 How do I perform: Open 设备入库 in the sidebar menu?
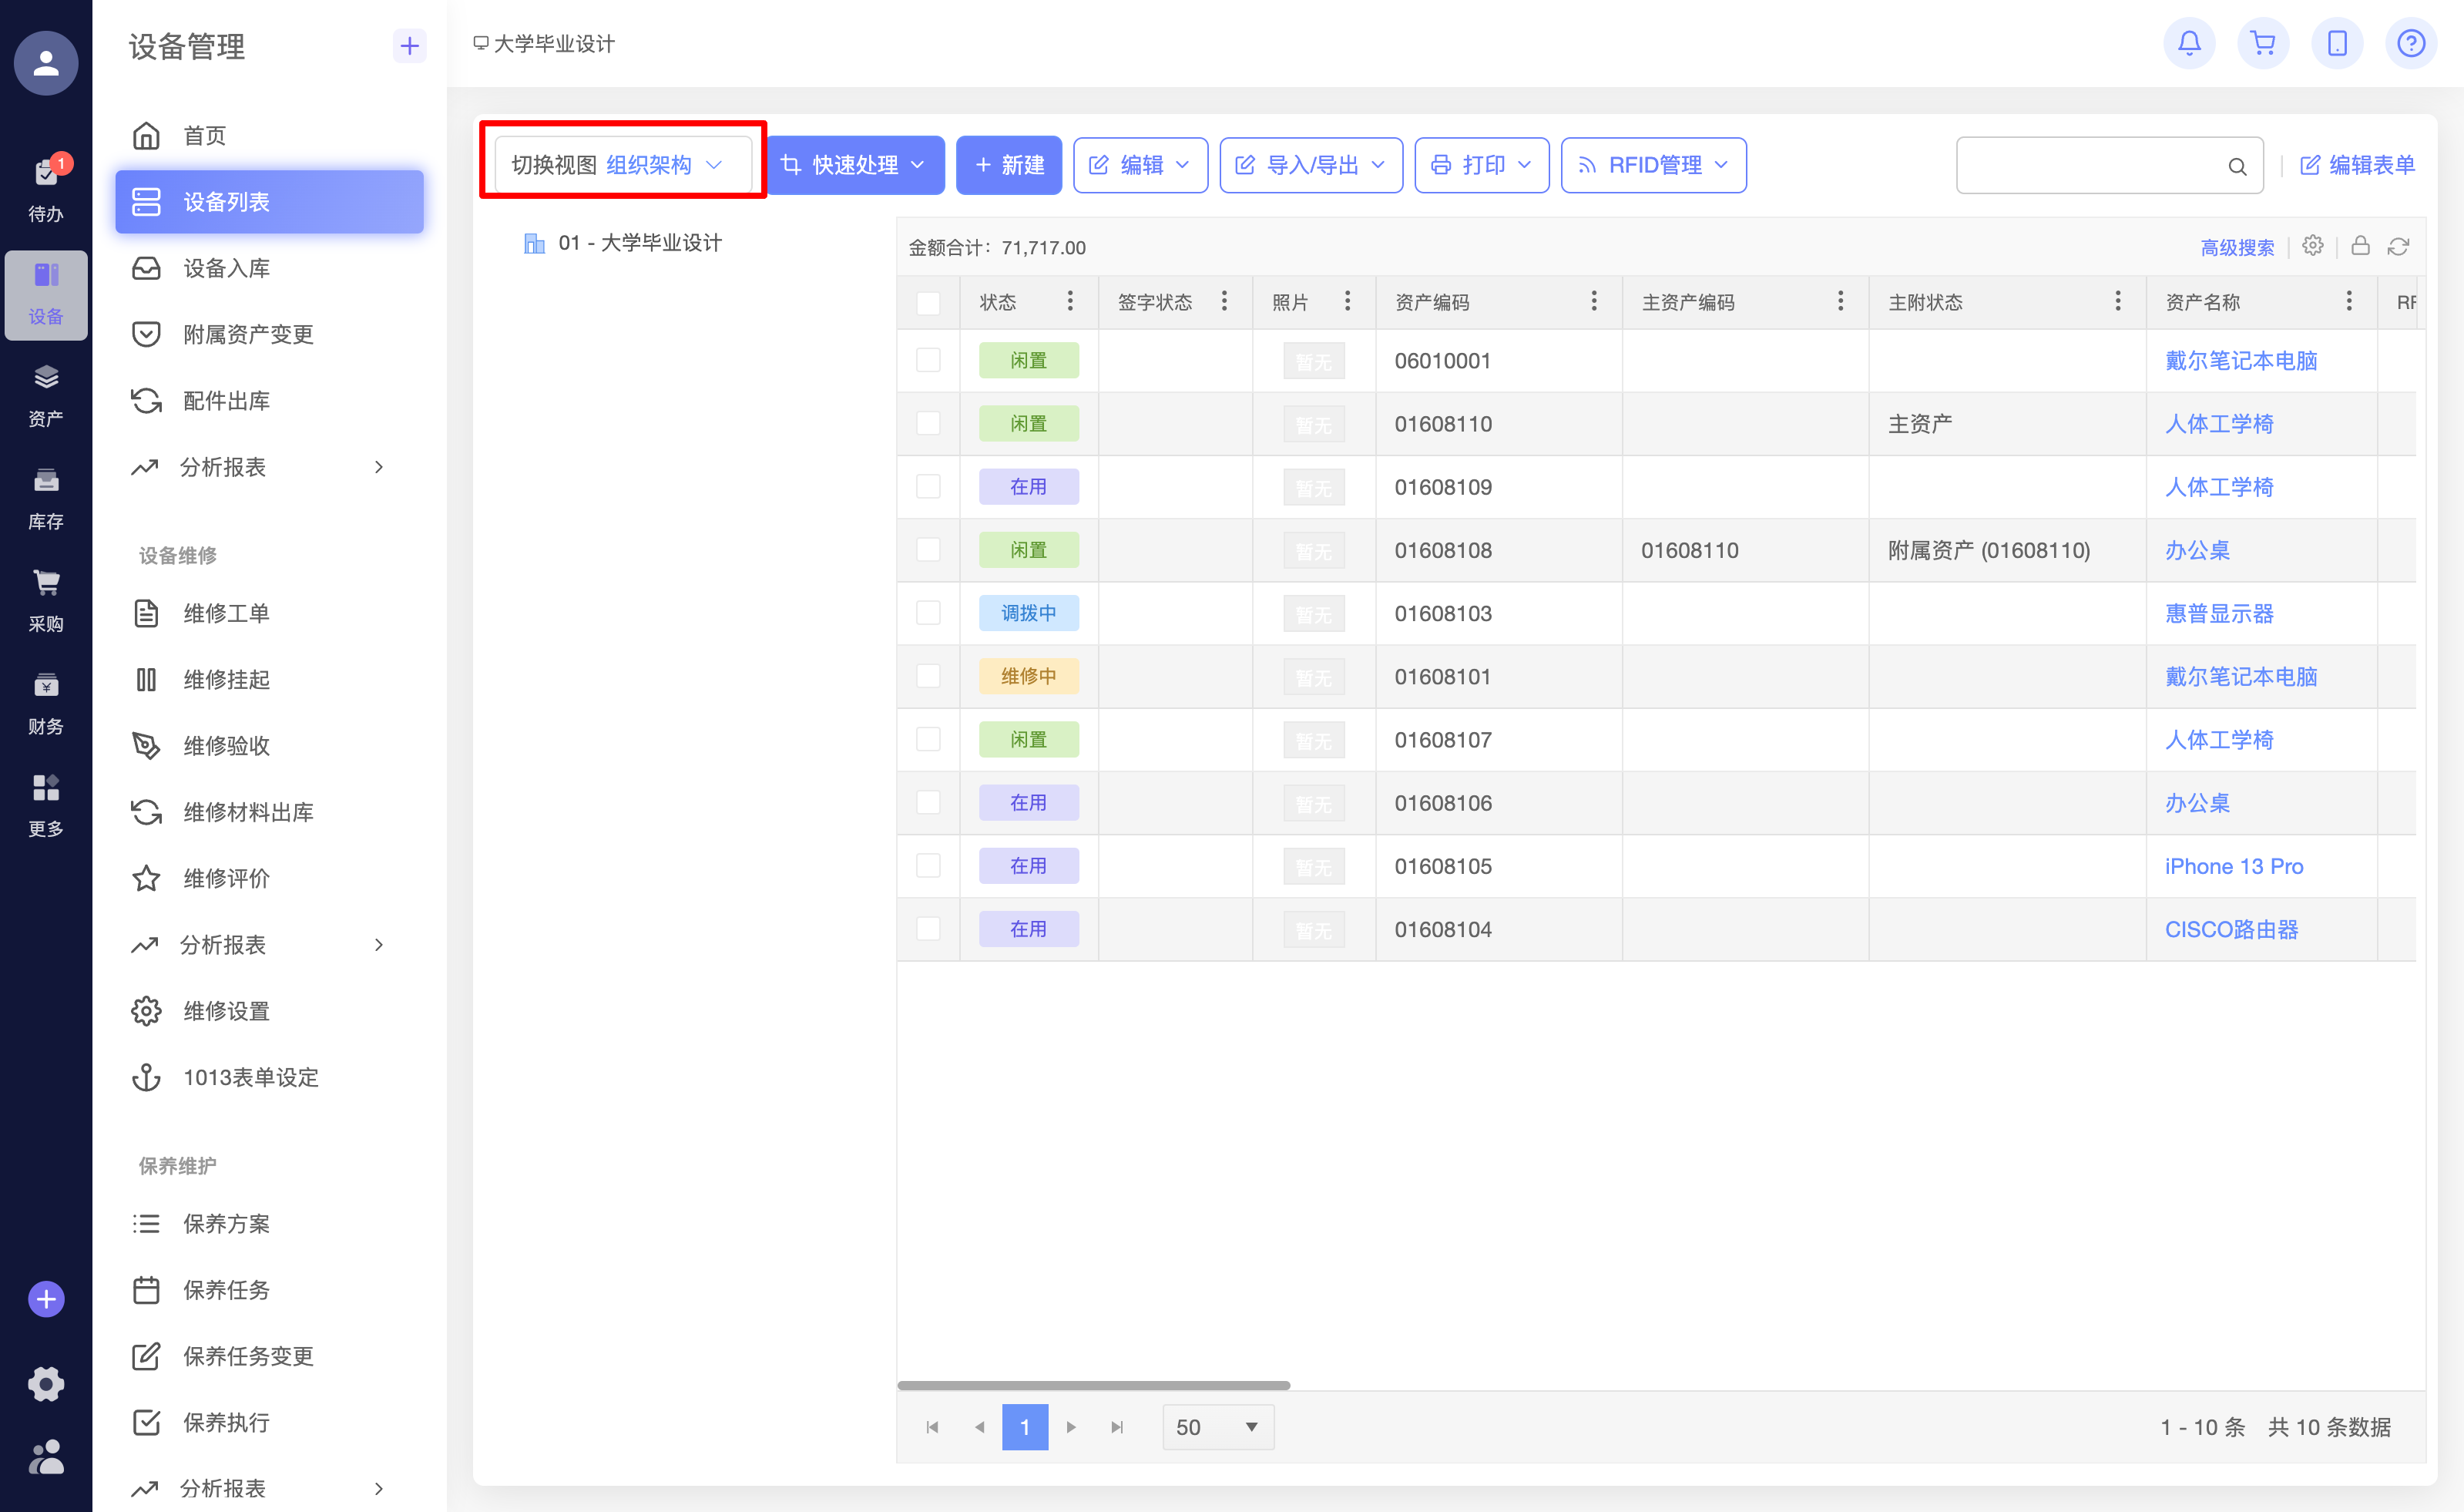226,268
